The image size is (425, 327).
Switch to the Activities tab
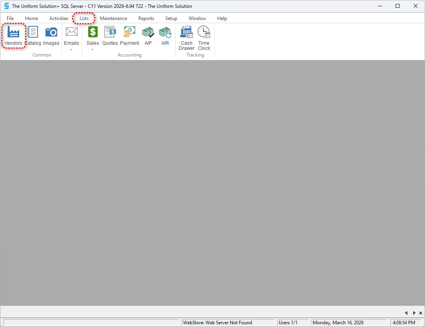coord(59,18)
